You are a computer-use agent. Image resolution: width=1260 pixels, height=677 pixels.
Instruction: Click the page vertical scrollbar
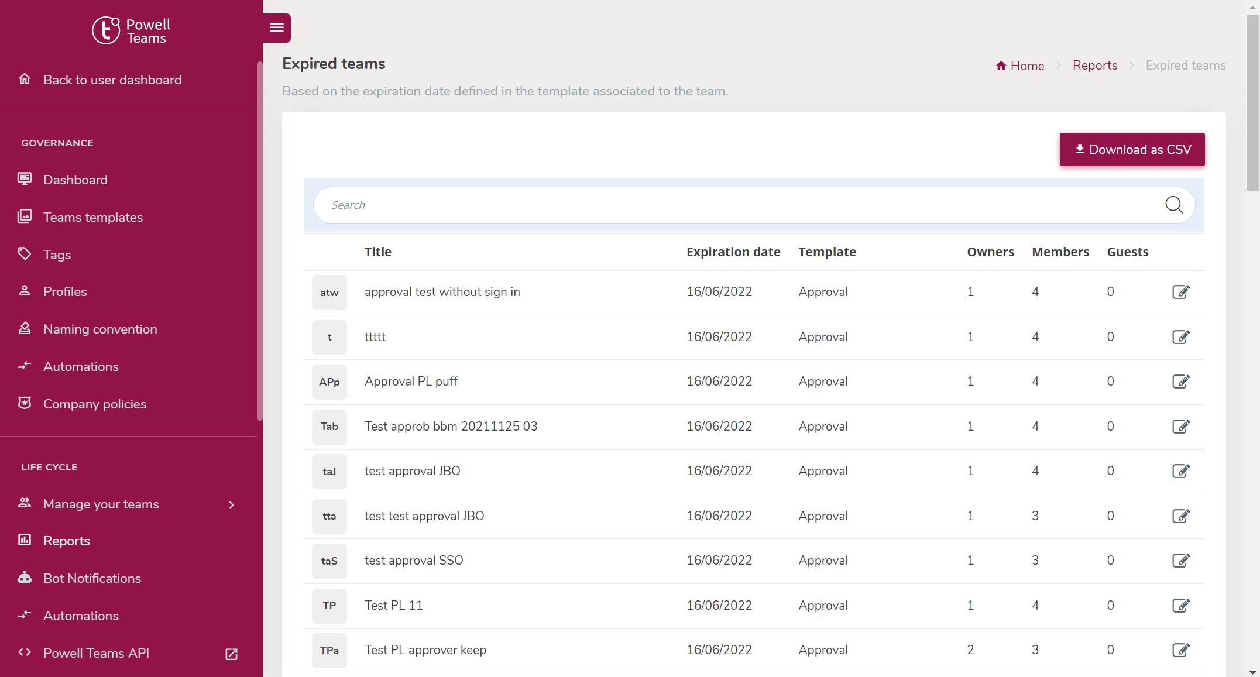pos(1252,103)
